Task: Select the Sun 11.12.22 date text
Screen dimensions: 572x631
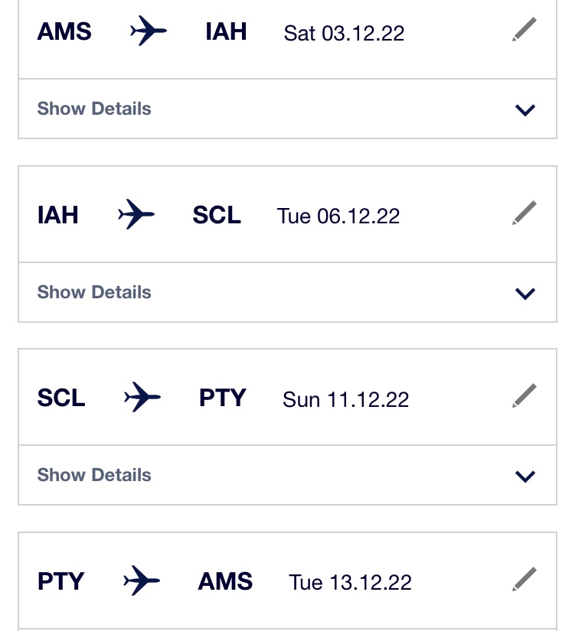Action: tap(345, 399)
